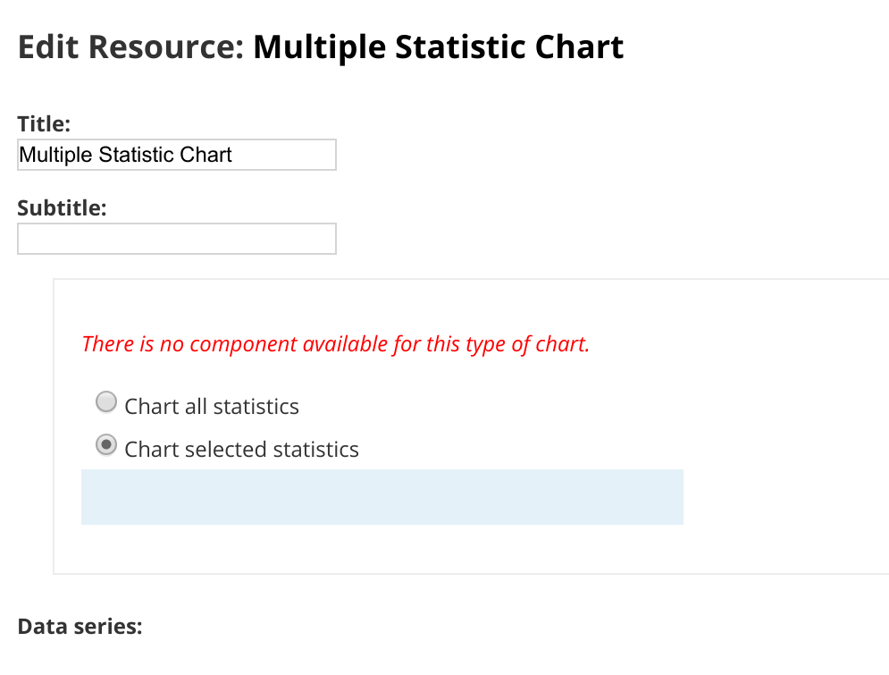Click the light blue selected statistics box
The width and height of the screenshot is (889, 675).
click(382, 497)
